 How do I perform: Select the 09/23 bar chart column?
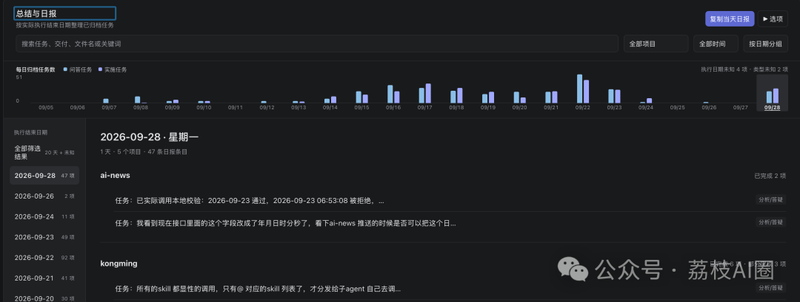(x=614, y=93)
